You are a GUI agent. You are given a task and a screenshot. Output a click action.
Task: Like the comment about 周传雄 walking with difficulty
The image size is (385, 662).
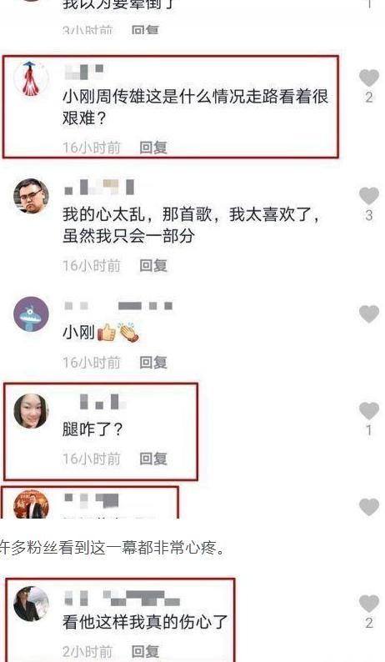click(x=369, y=78)
